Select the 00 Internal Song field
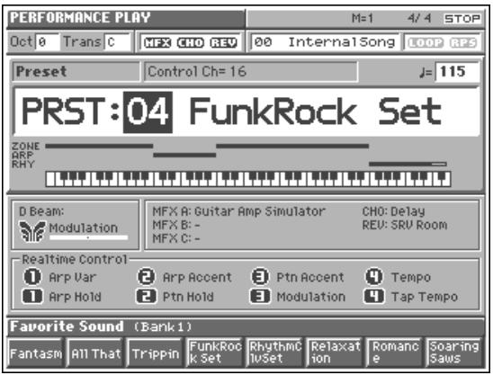493x375 pixels. click(x=325, y=41)
